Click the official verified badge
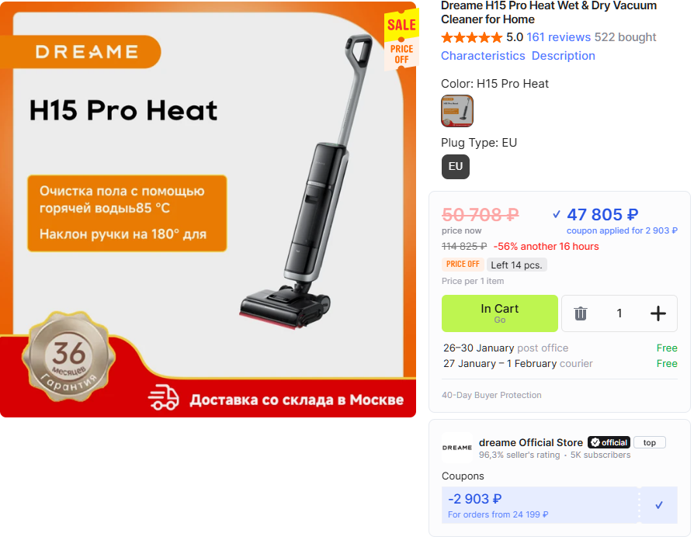Screen dimensions: 694x547 pyautogui.click(x=609, y=442)
